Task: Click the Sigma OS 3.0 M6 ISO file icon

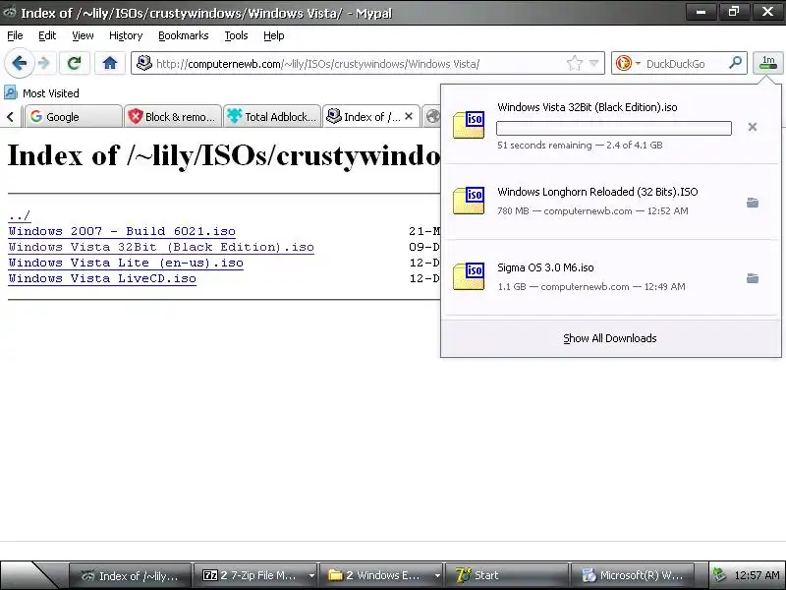Action: [x=469, y=276]
